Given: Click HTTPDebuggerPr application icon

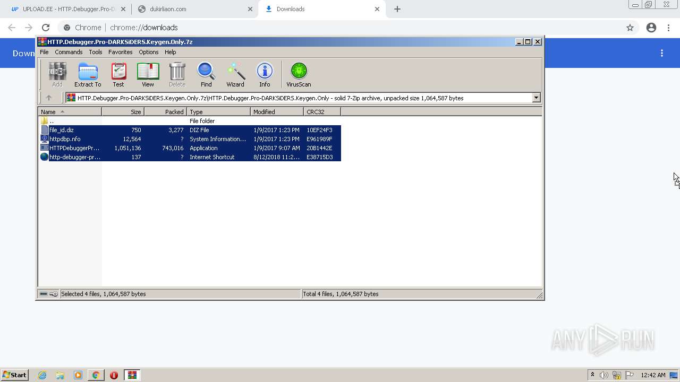Looking at the screenshot, I should [45, 147].
